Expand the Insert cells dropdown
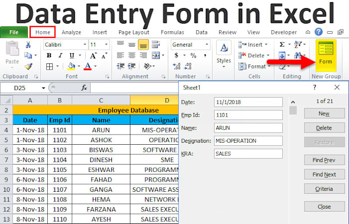The image size is (349, 224). (x=266, y=44)
